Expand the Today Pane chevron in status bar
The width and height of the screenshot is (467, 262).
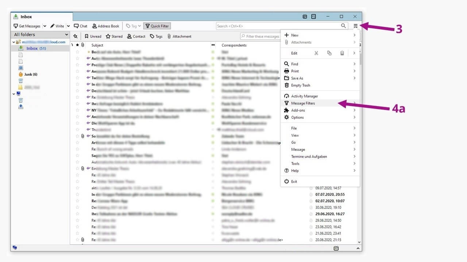click(358, 248)
